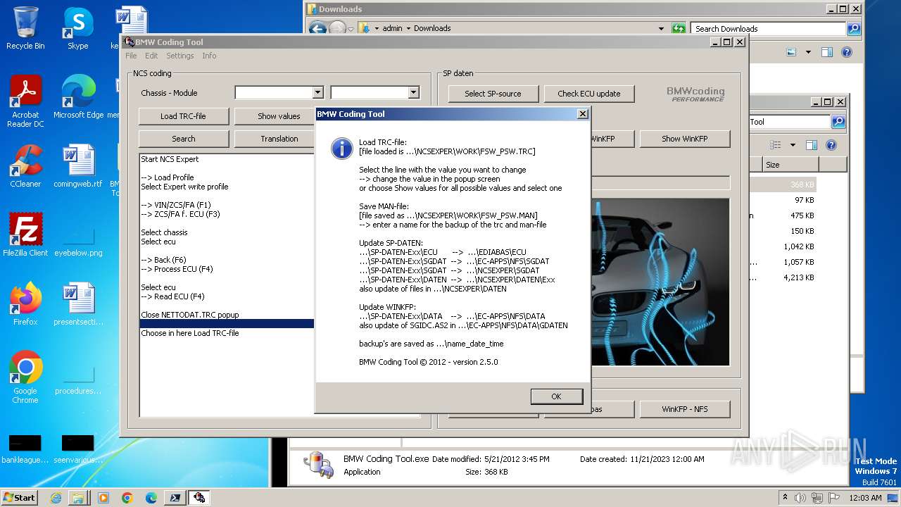The width and height of the screenshot is (901, 507).
Task: Open the address bar history dropdown in Downloads
Action: pyautogui.click(x=661, y=28)
